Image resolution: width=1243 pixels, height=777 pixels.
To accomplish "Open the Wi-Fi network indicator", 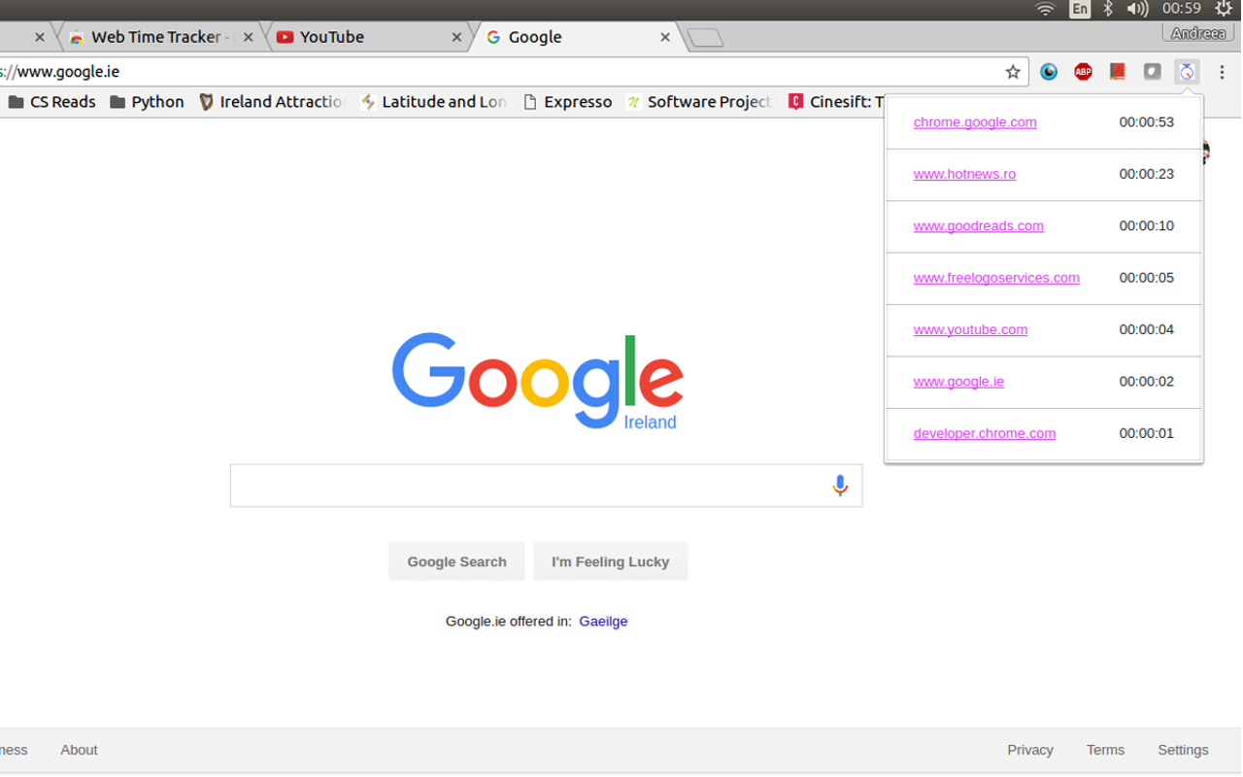I will point(1045,9).
